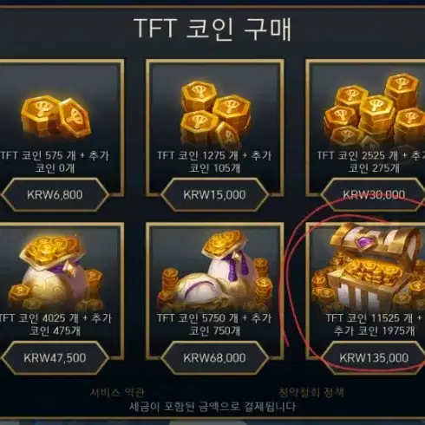Purchase the KRW15,000 coin pack
The height and width of the screenshot is (425, 425).
215,194
